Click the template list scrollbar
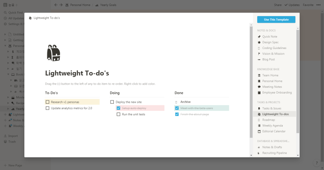 298,81
